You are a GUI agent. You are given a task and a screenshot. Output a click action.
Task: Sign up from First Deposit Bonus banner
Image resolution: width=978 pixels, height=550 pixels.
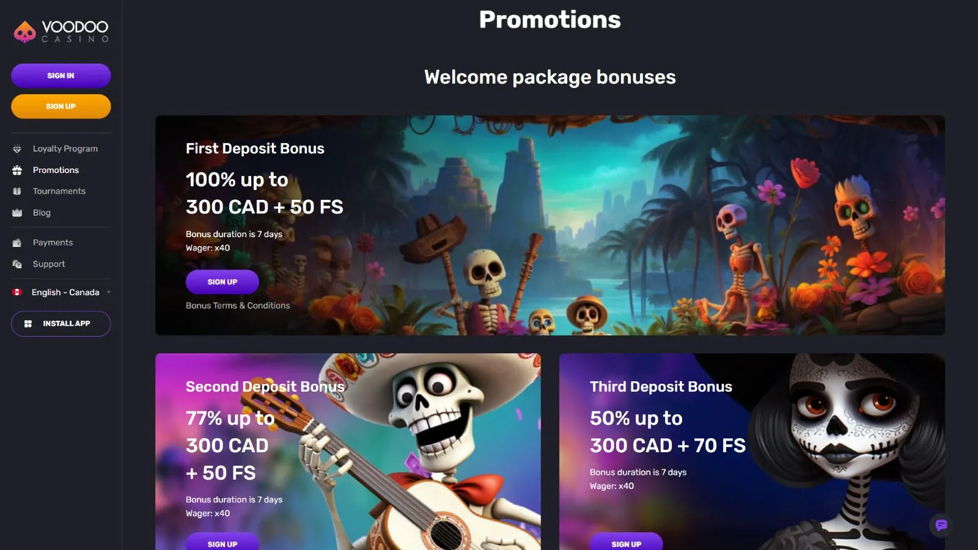(x=222, y=282)
